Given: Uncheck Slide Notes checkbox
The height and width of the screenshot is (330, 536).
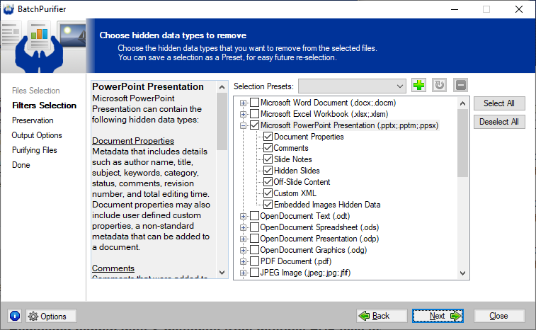Looking at the screenshot, I should pos(268,159).
